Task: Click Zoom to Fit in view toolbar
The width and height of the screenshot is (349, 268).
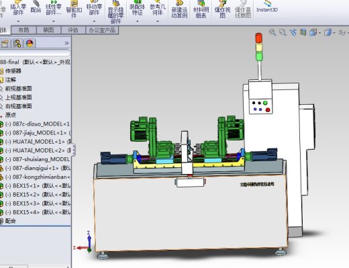Action: point(272,32)
